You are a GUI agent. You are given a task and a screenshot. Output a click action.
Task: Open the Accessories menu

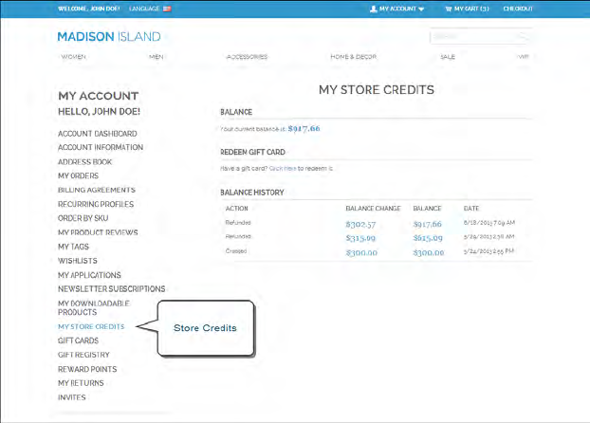(x=247, y=57)
